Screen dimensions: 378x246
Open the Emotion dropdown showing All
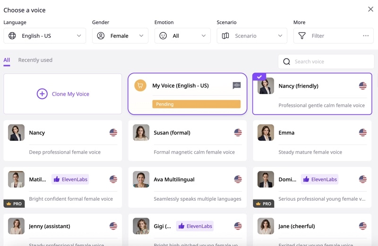pos(182,36)
